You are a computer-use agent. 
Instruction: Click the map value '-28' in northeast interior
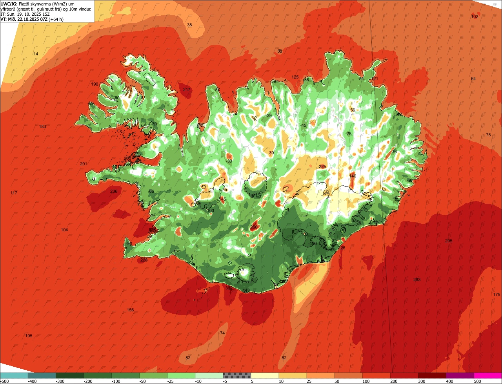point(348,133)
